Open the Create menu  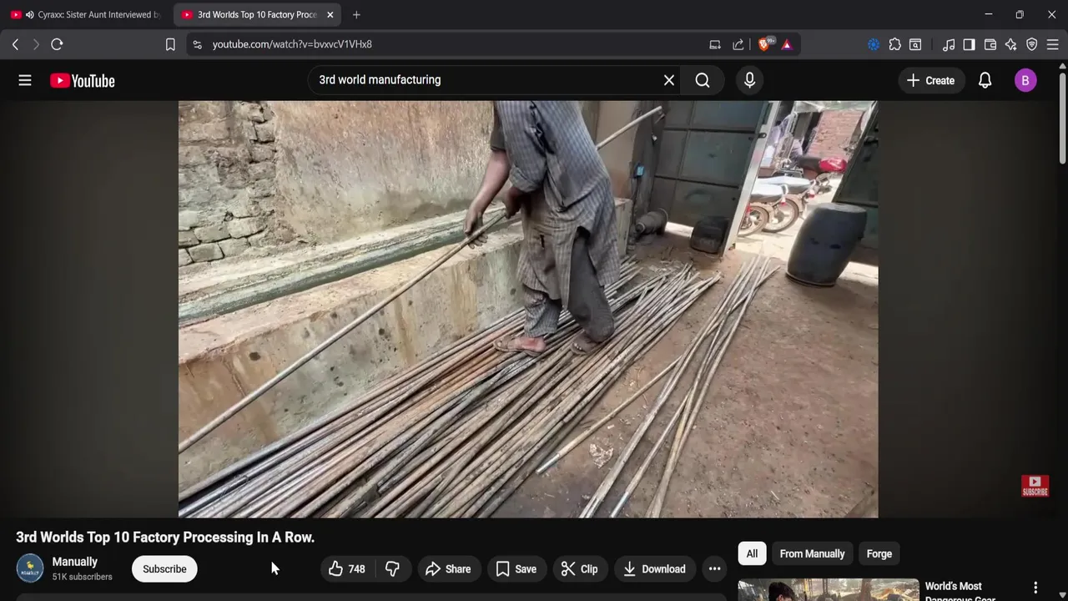(930, 80)
